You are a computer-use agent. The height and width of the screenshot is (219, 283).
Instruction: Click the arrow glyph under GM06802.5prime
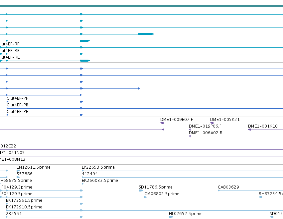pos(145,197)
